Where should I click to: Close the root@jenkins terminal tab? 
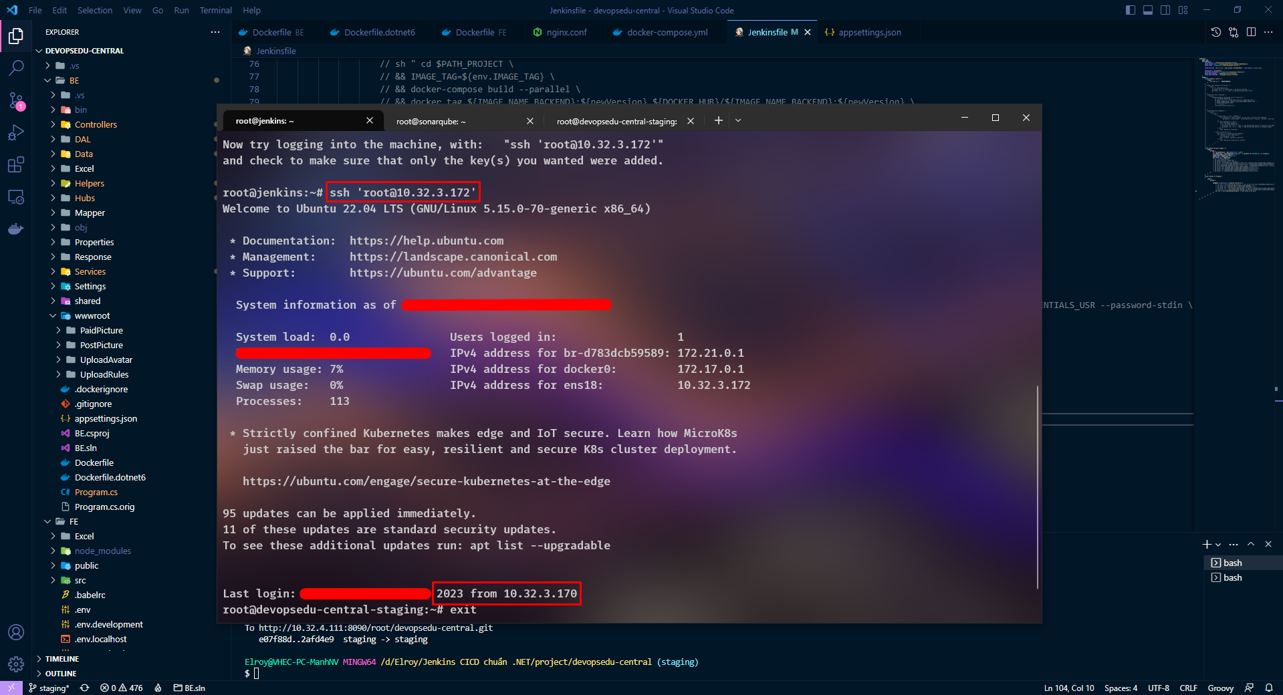pyautogui.click(x=370, y=120)
